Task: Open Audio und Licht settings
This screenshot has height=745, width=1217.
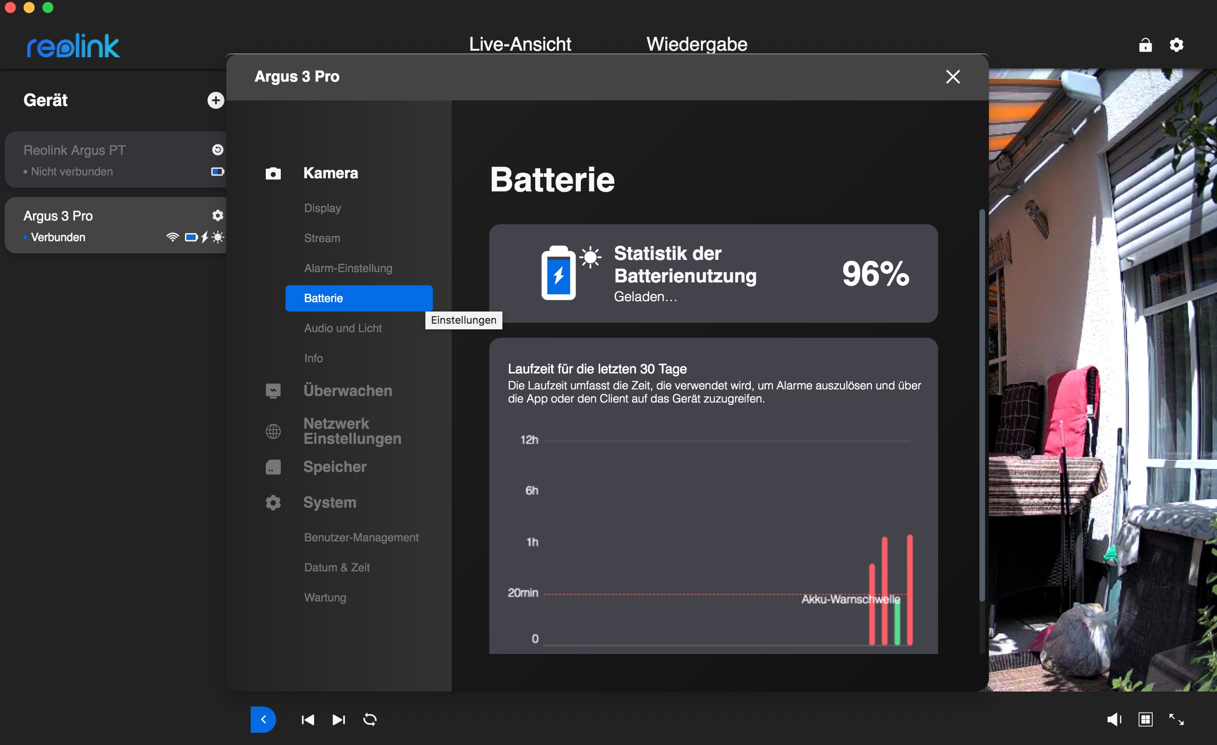Action: point(343,328)
